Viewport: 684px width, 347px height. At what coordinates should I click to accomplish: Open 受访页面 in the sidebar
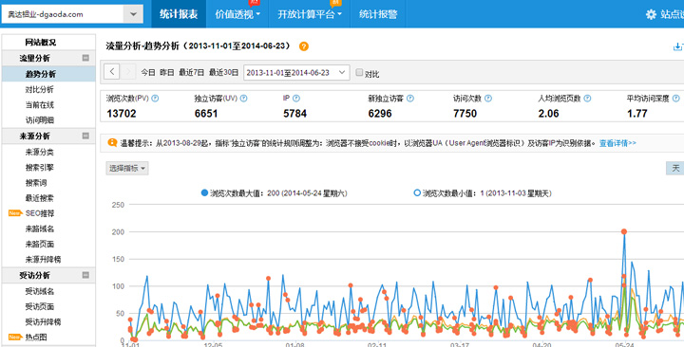coord(39,306)
